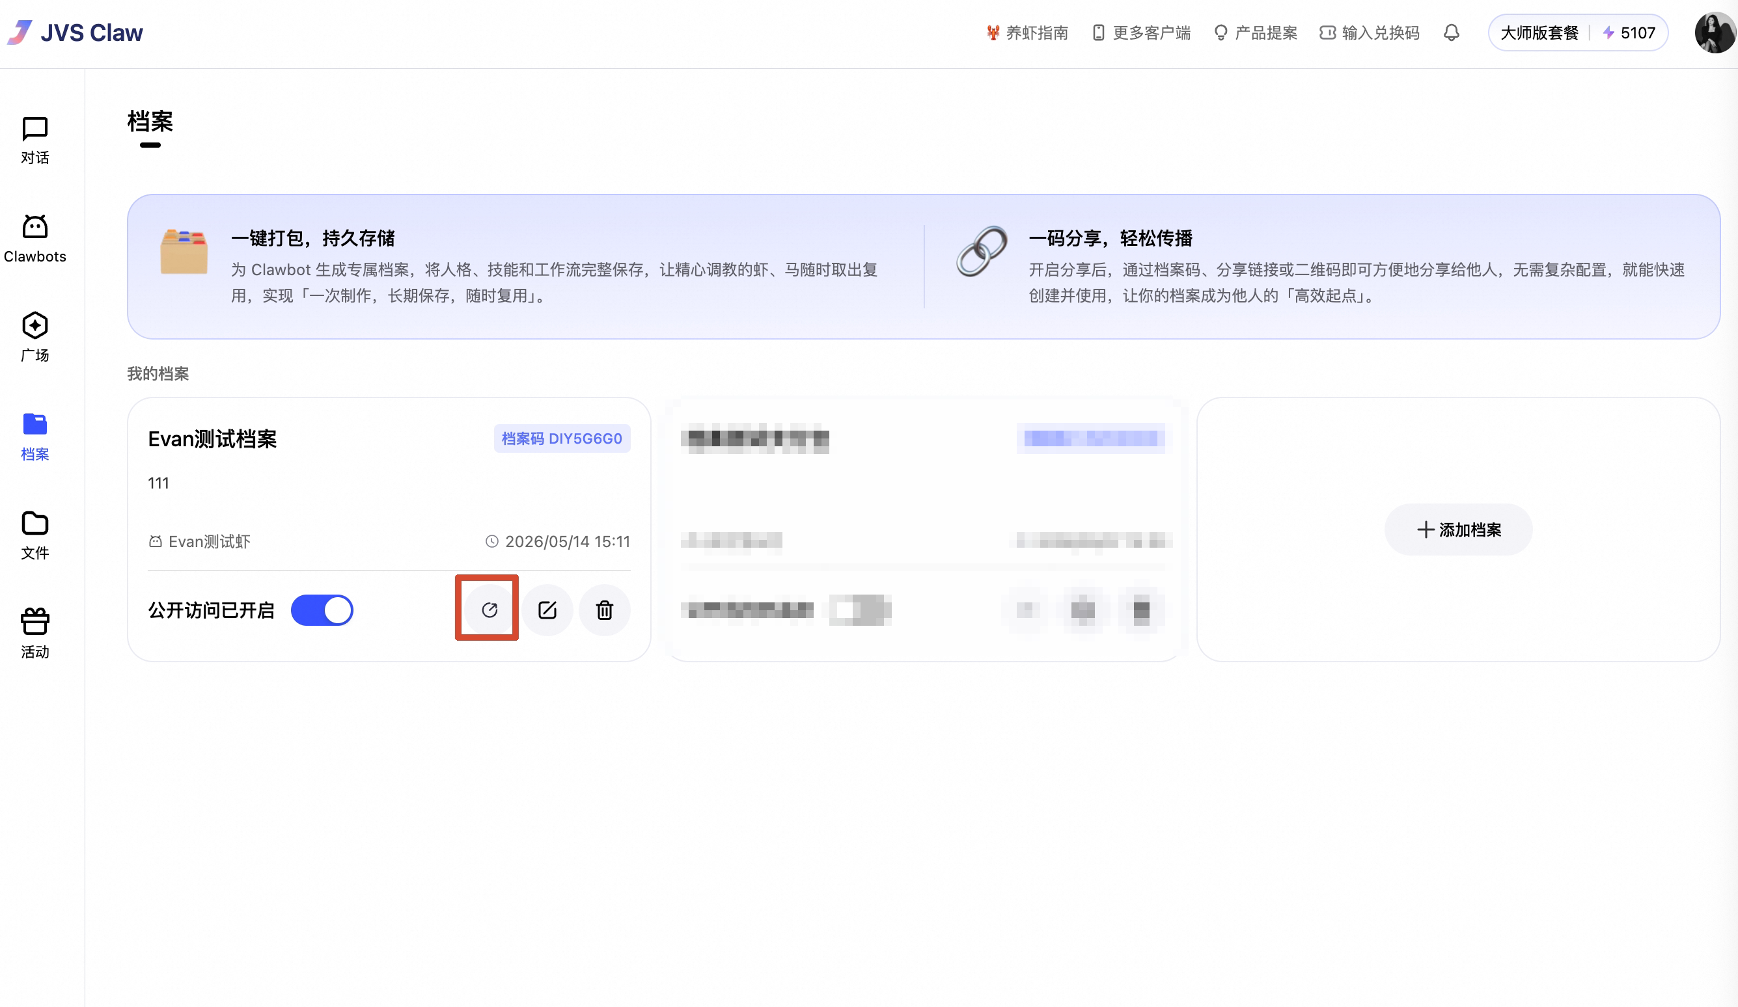Viewport: 1738px width, 1007px height.
Task: Click the 5107 credits balance
Action: tap(1629, 33)
